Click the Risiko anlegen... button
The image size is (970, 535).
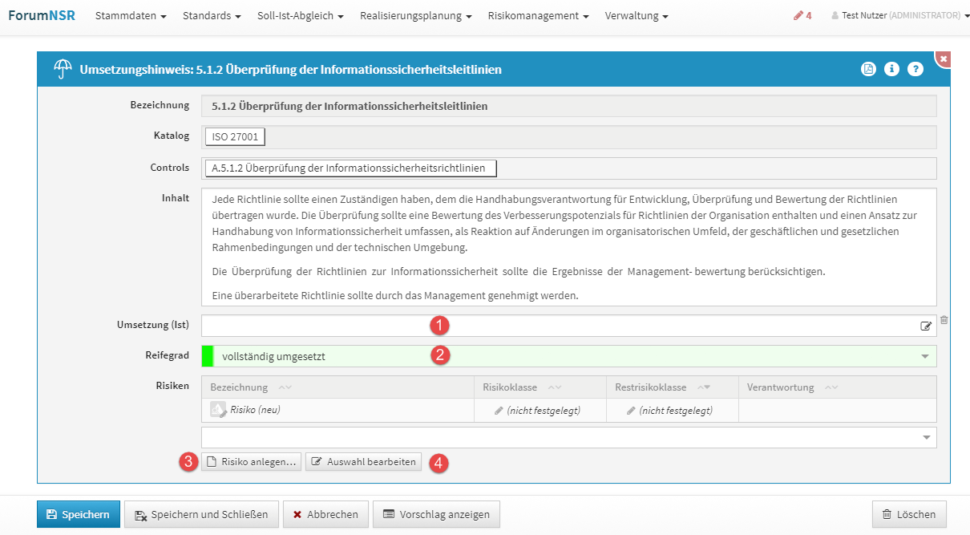(251, 462)
